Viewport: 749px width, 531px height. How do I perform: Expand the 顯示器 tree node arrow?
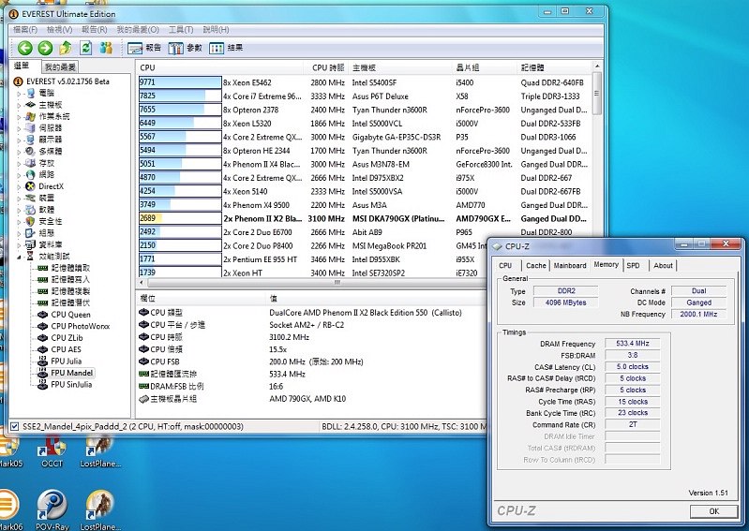(x=19, y=140)
